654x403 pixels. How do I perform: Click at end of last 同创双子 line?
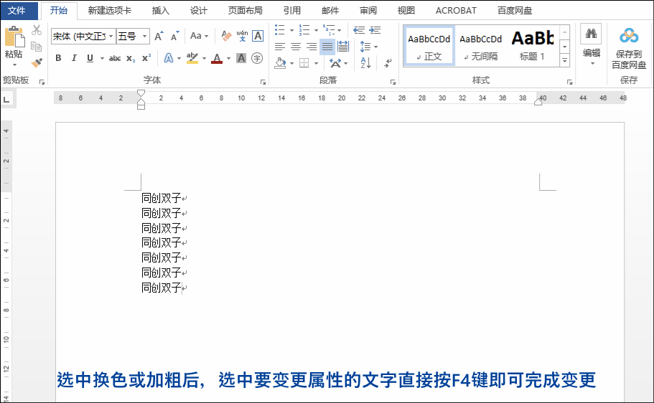182,288
